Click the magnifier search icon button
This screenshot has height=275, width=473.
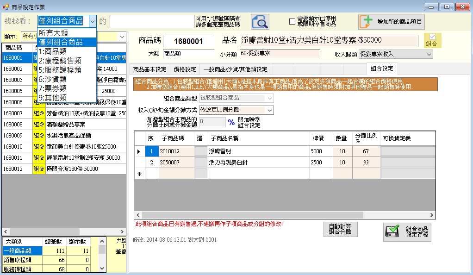click(260, 21)
